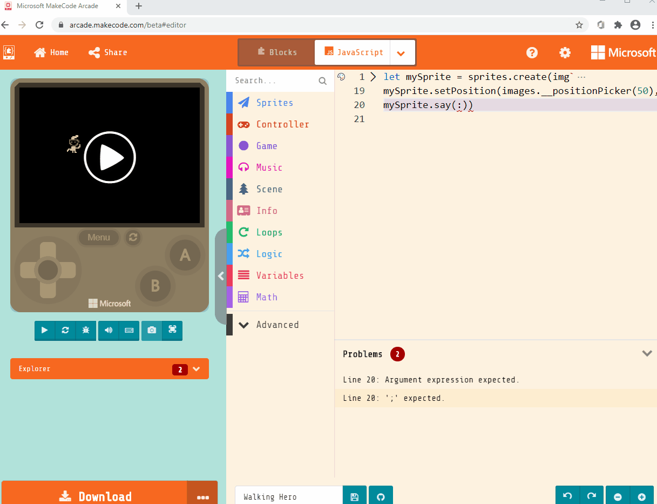
Task: Click the mySprite.setPosition code on line 19
Action: (520, 91)
